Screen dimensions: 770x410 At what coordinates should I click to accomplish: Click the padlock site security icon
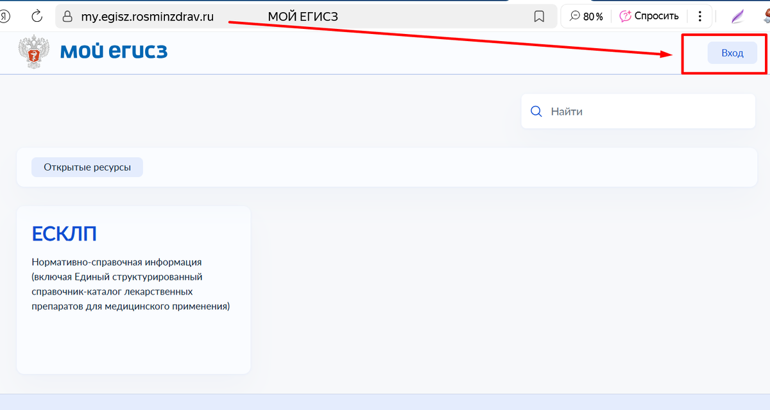click(x=67, y=17)
